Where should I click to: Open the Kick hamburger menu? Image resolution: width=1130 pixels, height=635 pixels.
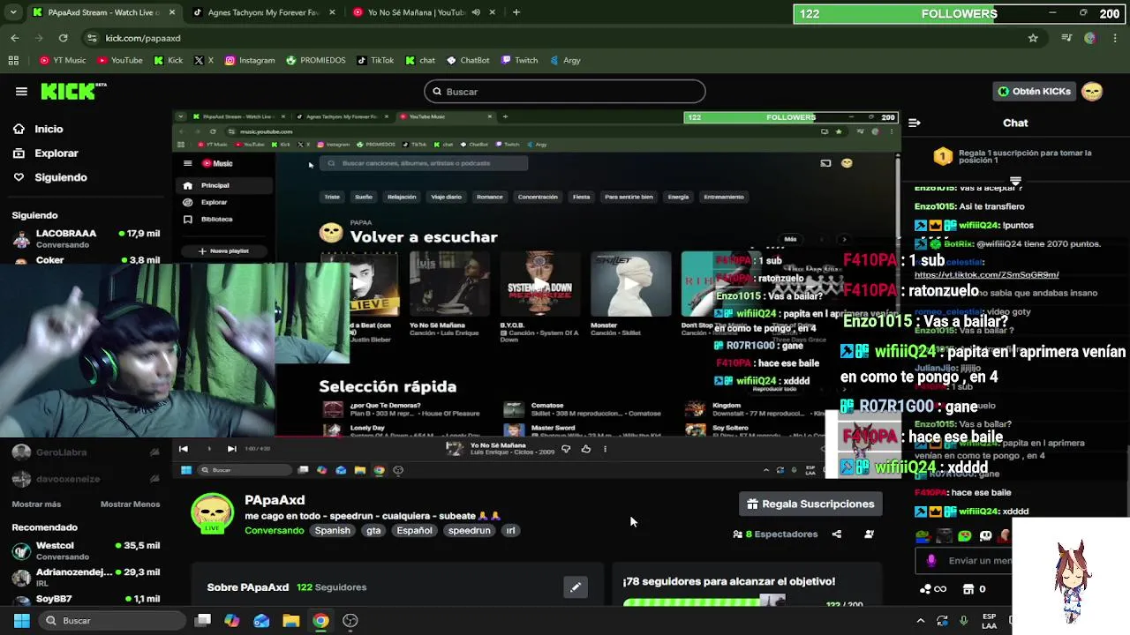(21, 91)
